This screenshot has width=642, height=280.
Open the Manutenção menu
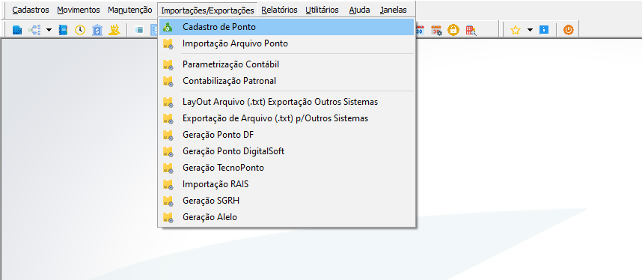(x=130, y=10)
